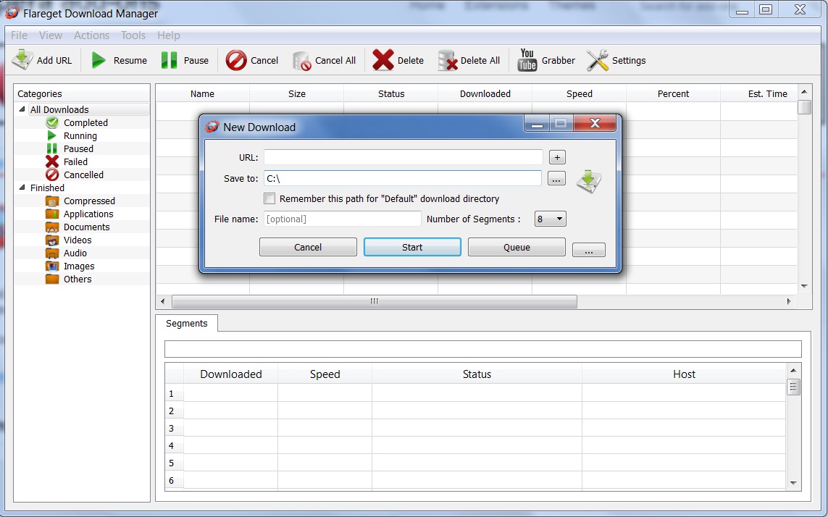The image size is (828, 517).
Task: Open the Number of Segments dropdown
Action: tap(551, 219)
